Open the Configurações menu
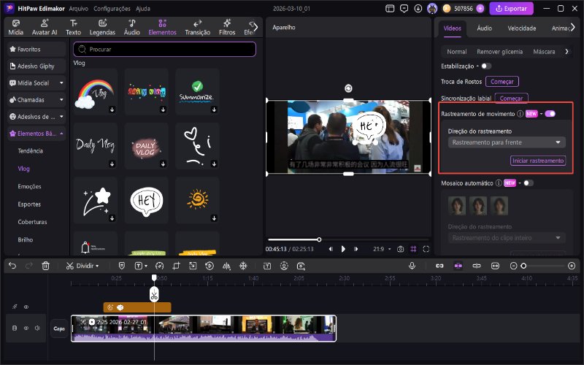Screen dimensions: 584x365 coord(112,9)
